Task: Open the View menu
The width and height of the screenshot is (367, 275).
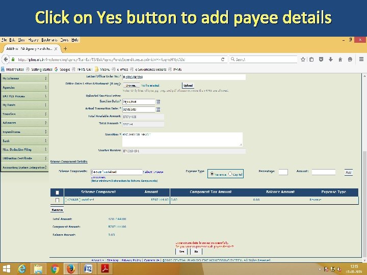Action: [x=21, y=40]
